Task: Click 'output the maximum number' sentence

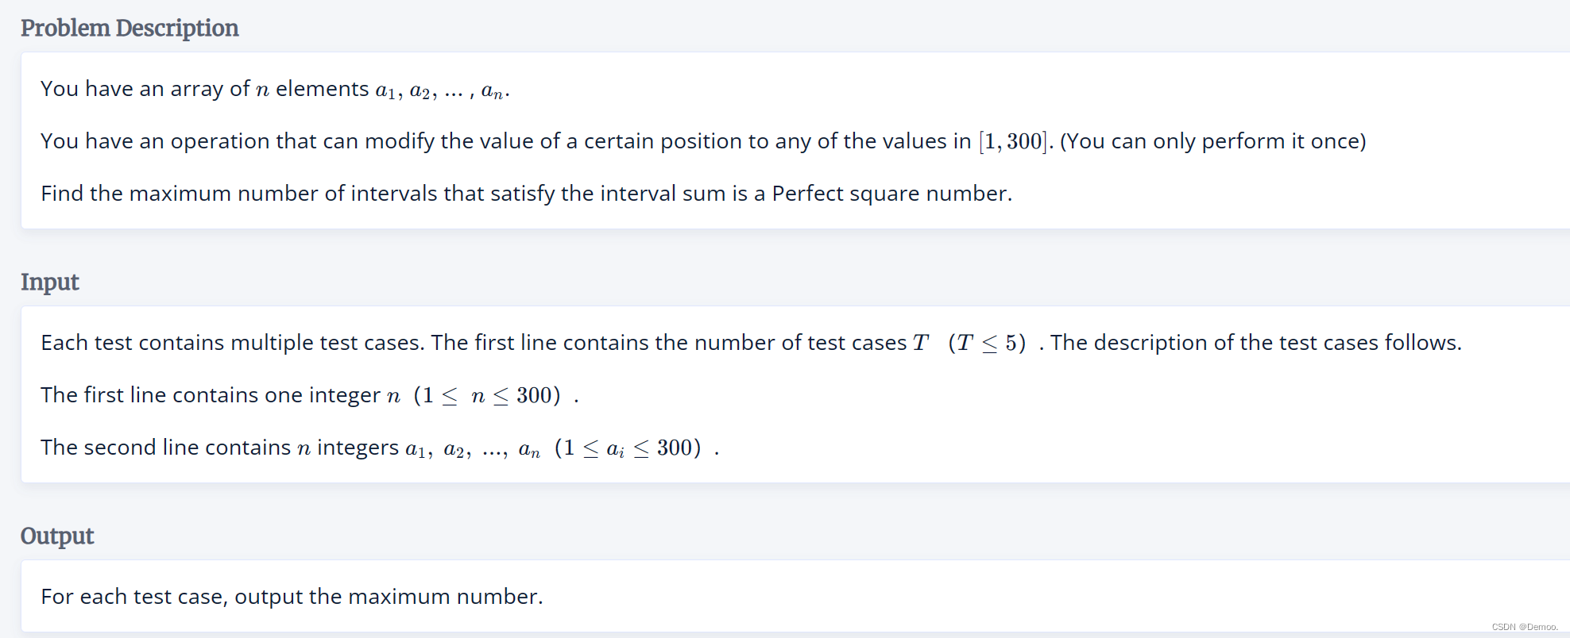Action: coord(389,597)
